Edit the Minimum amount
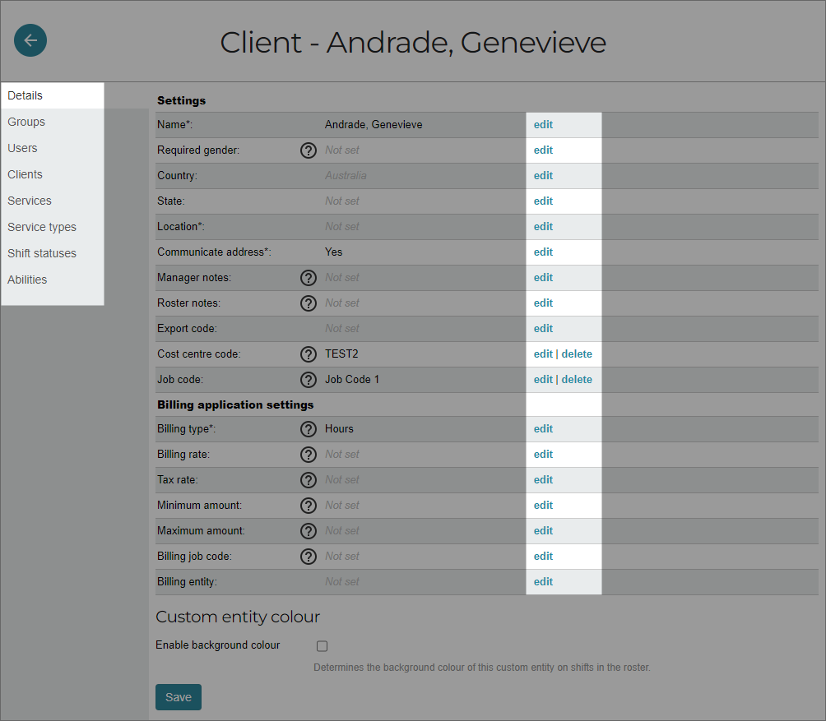The width and height of the screenshot is (826, 721). click(543, 506)
